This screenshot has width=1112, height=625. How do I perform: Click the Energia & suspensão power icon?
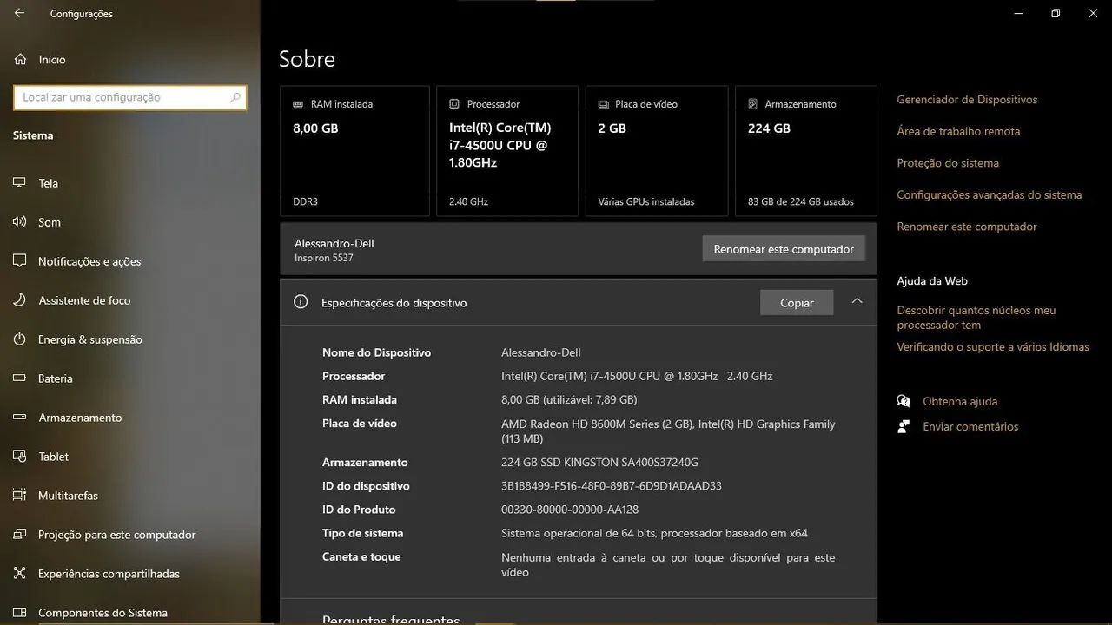click(20, 339)
